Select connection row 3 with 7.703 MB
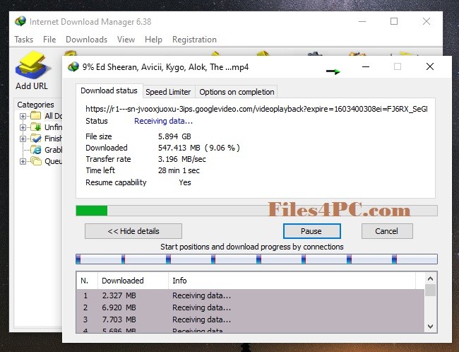 [x=250, y=319]
